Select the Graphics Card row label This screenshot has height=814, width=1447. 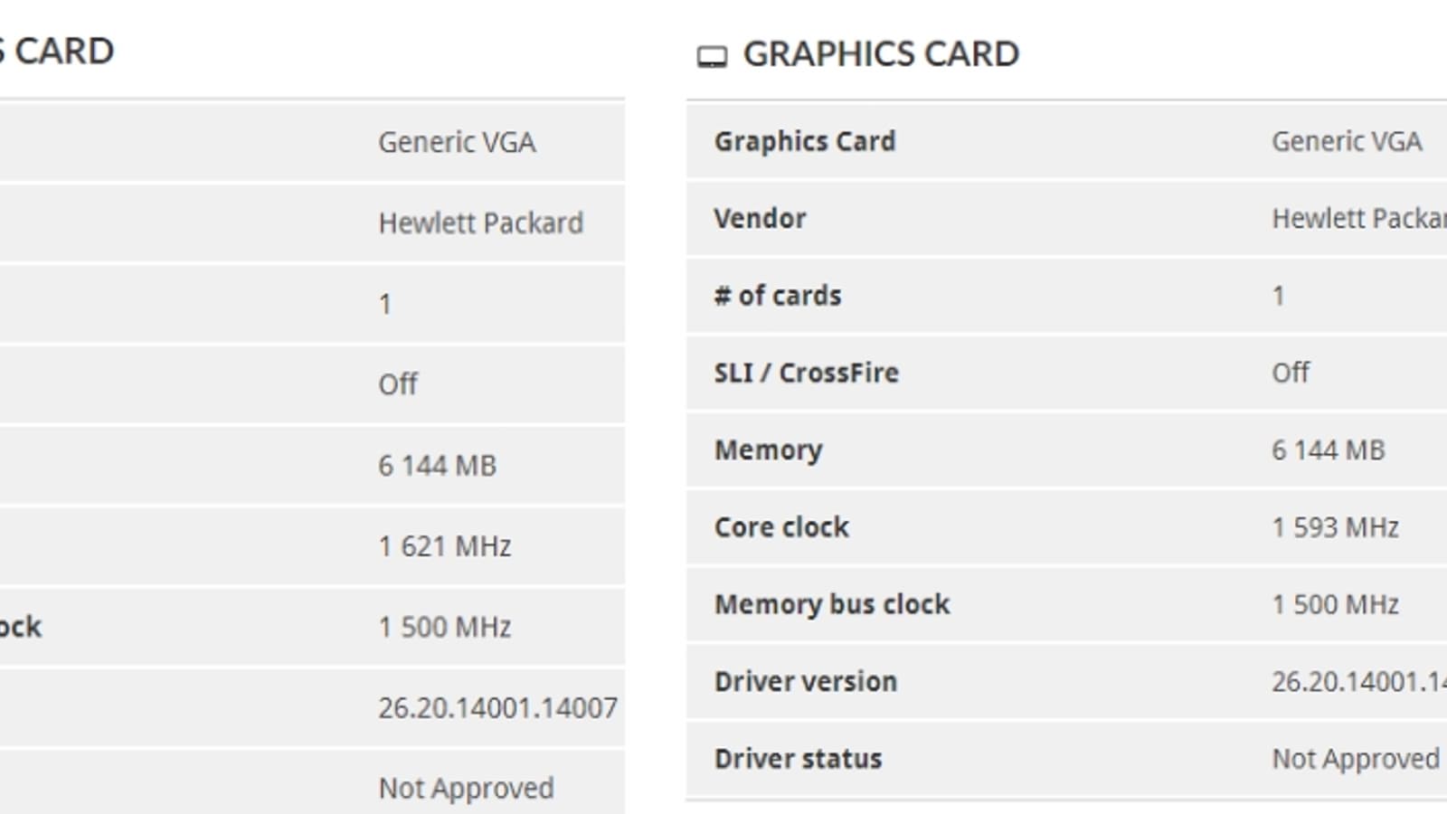(805, 142)
